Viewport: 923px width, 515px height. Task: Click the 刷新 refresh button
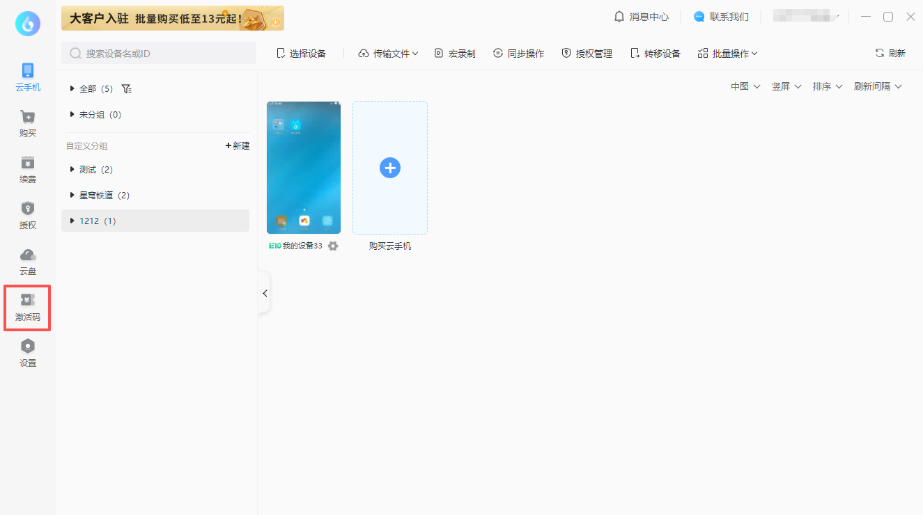[x=890, y=54]
